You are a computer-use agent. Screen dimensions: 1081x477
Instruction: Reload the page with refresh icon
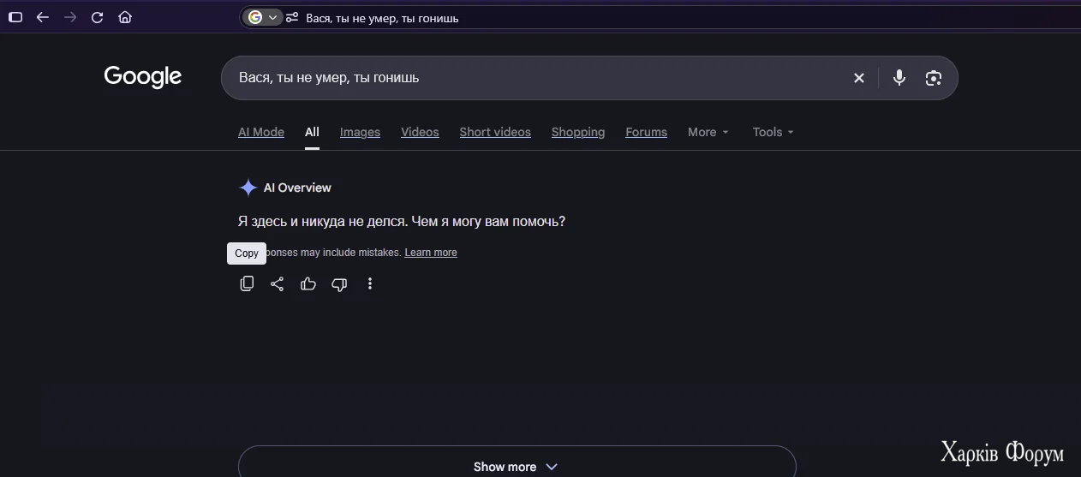(98, 17)
